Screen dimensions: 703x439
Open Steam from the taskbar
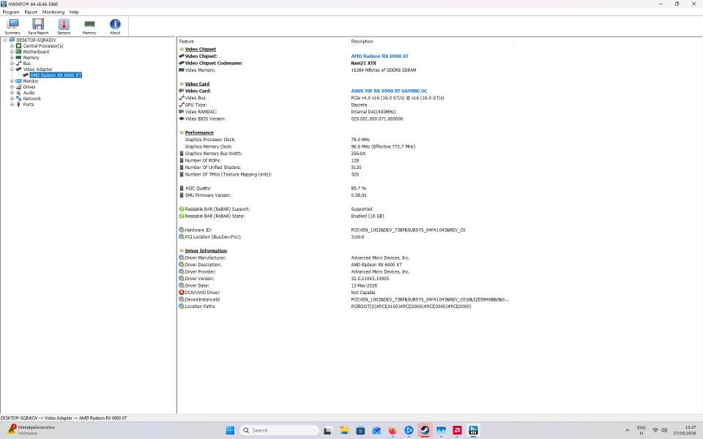(x=425, y=430)
